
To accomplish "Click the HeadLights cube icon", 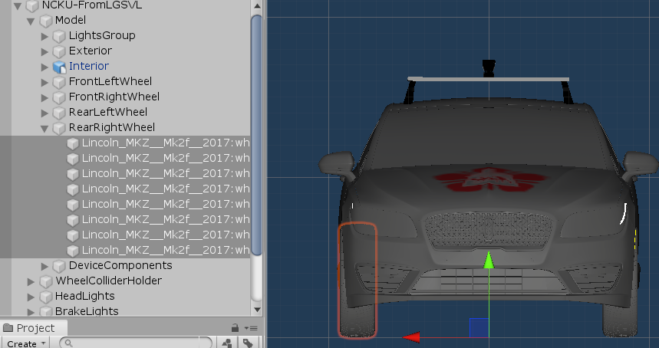I will (x=45, y=297).
